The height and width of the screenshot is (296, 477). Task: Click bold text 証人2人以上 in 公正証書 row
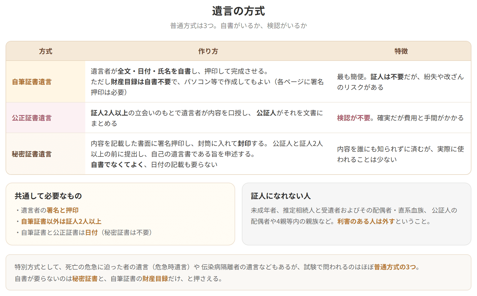point(109,113)
